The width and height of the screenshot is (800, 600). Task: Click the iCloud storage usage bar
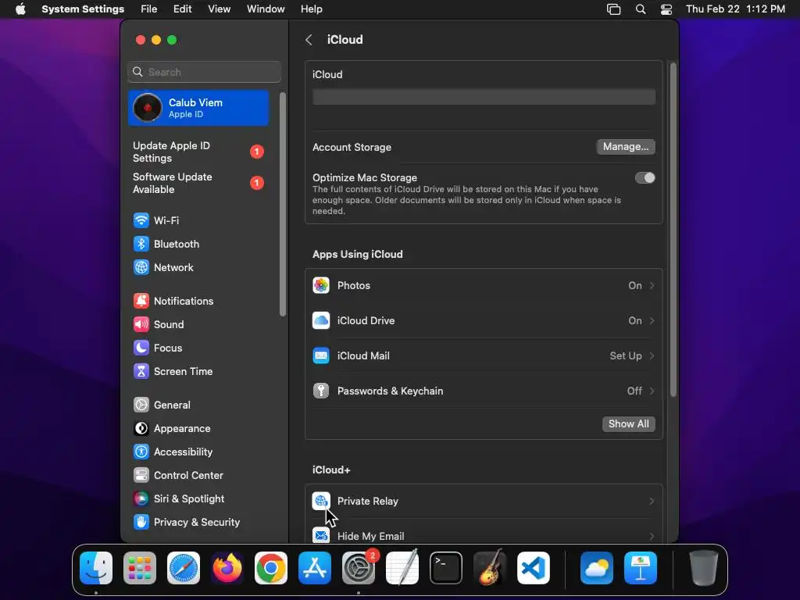[484, 97]
